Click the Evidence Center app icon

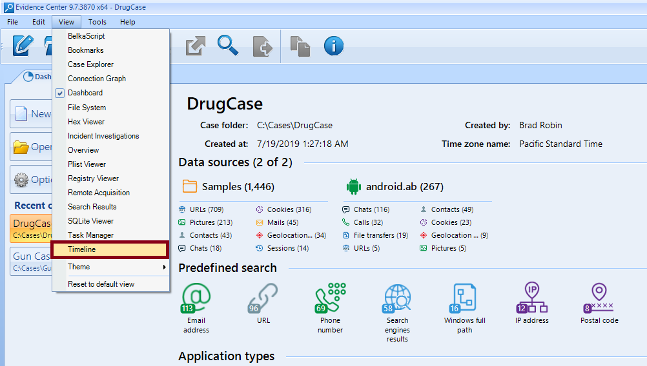pos(8,8)
